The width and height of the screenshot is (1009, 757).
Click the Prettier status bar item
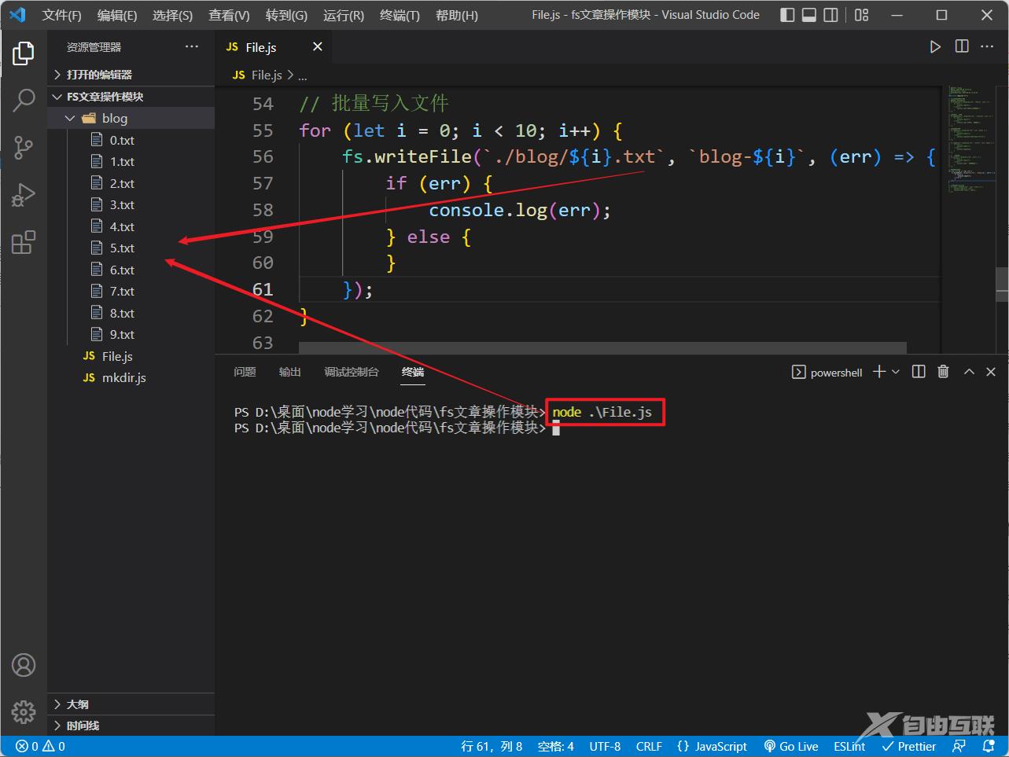[x=909, y=747]
